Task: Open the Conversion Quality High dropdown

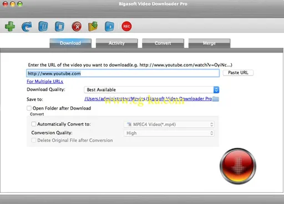Action: pos(169,133)
